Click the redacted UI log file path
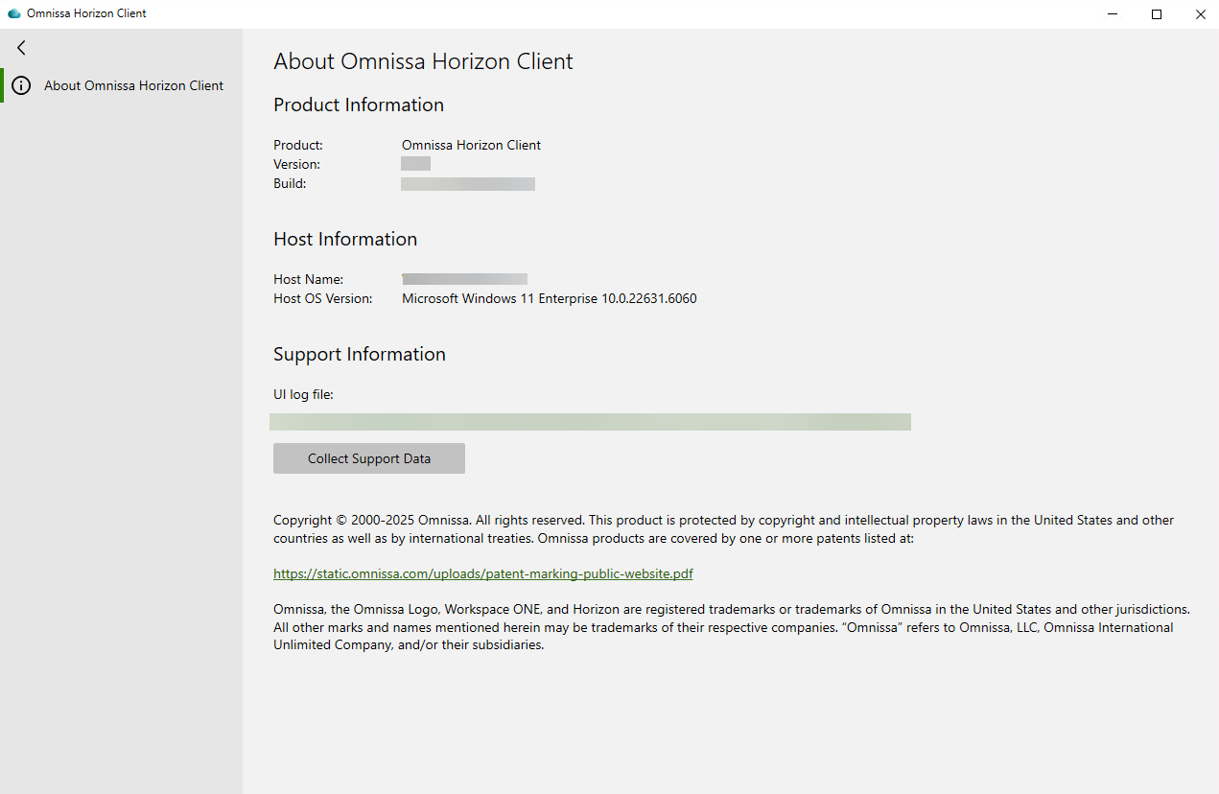1219x794 pixels. [590, 422]
